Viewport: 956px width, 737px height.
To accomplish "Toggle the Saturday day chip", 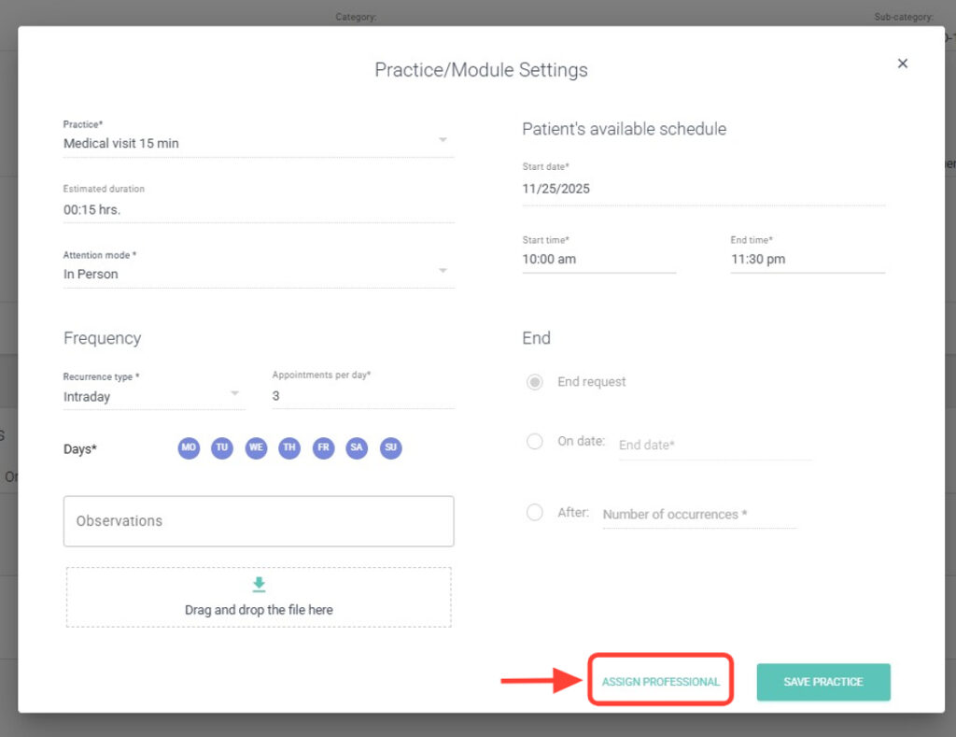I will [357, 448].
